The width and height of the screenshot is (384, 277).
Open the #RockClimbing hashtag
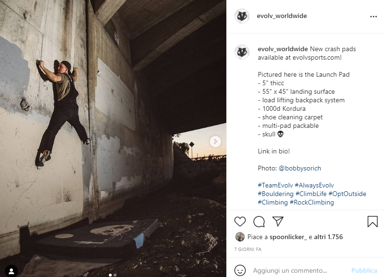pyautogui.click(x=312, y=202)
